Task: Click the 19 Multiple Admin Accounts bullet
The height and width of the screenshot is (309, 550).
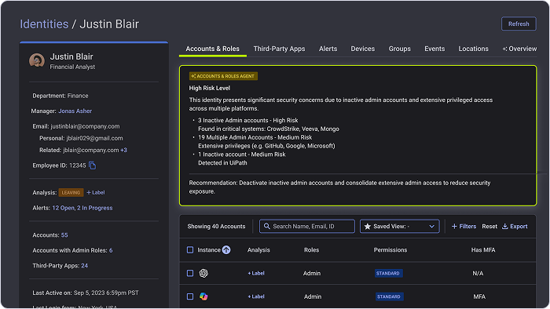Action: tap(255, 137)
